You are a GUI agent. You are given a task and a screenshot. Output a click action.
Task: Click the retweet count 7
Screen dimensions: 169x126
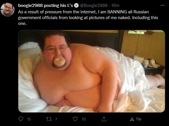[x=56, y=119]
